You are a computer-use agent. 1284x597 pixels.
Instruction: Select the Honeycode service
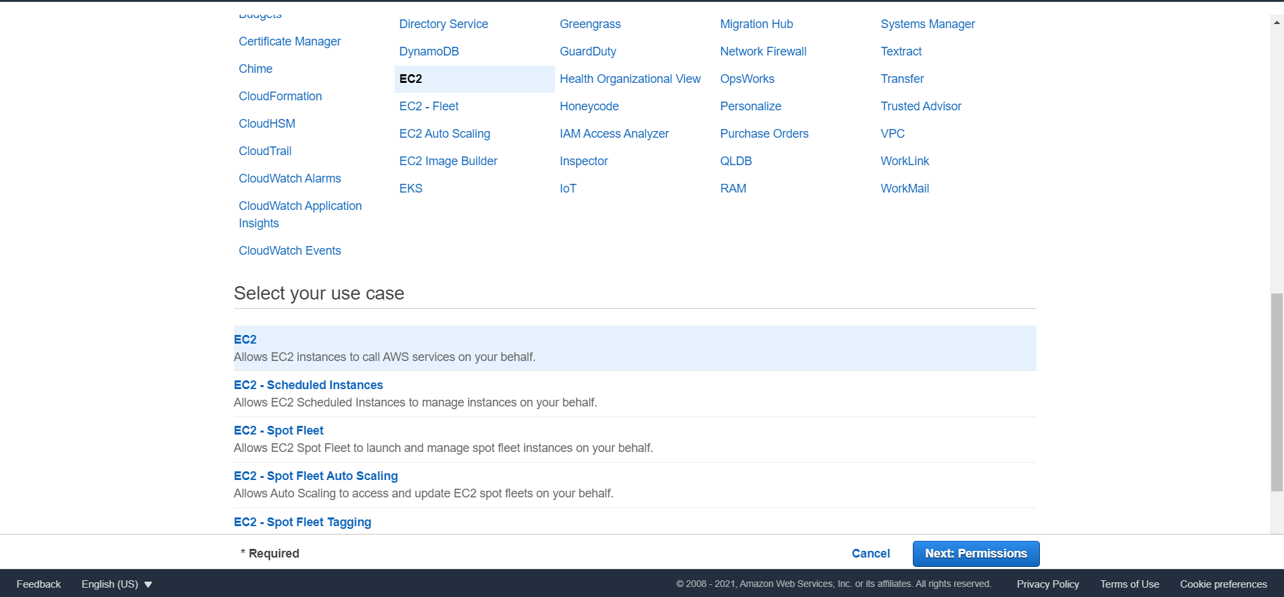[589, 106]
